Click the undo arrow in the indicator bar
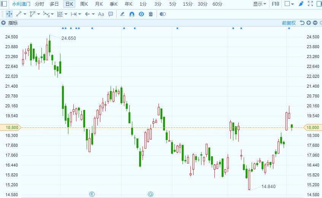Image resolution: width=322 pixels, height=198 pixels. pyautogui.click(x=302, y=23)
